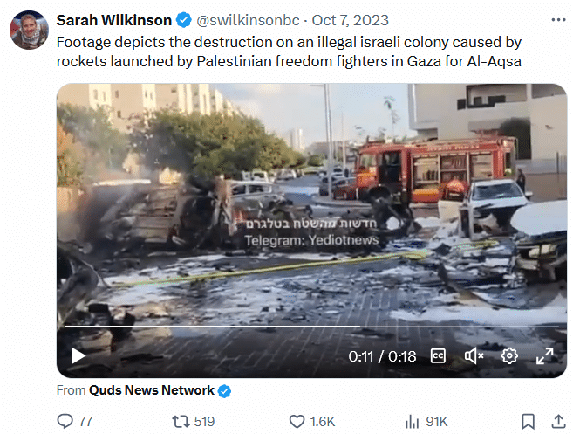Image resolution: width=573 pixels, height=434 pixels.
Task: Open the @swilkinsonbc handle link
Action: pyautogui.click(x=249, y=20)
